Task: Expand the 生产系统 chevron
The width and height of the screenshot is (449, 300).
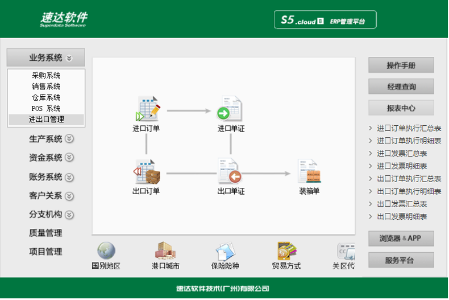Action: [x=69, y=139]
